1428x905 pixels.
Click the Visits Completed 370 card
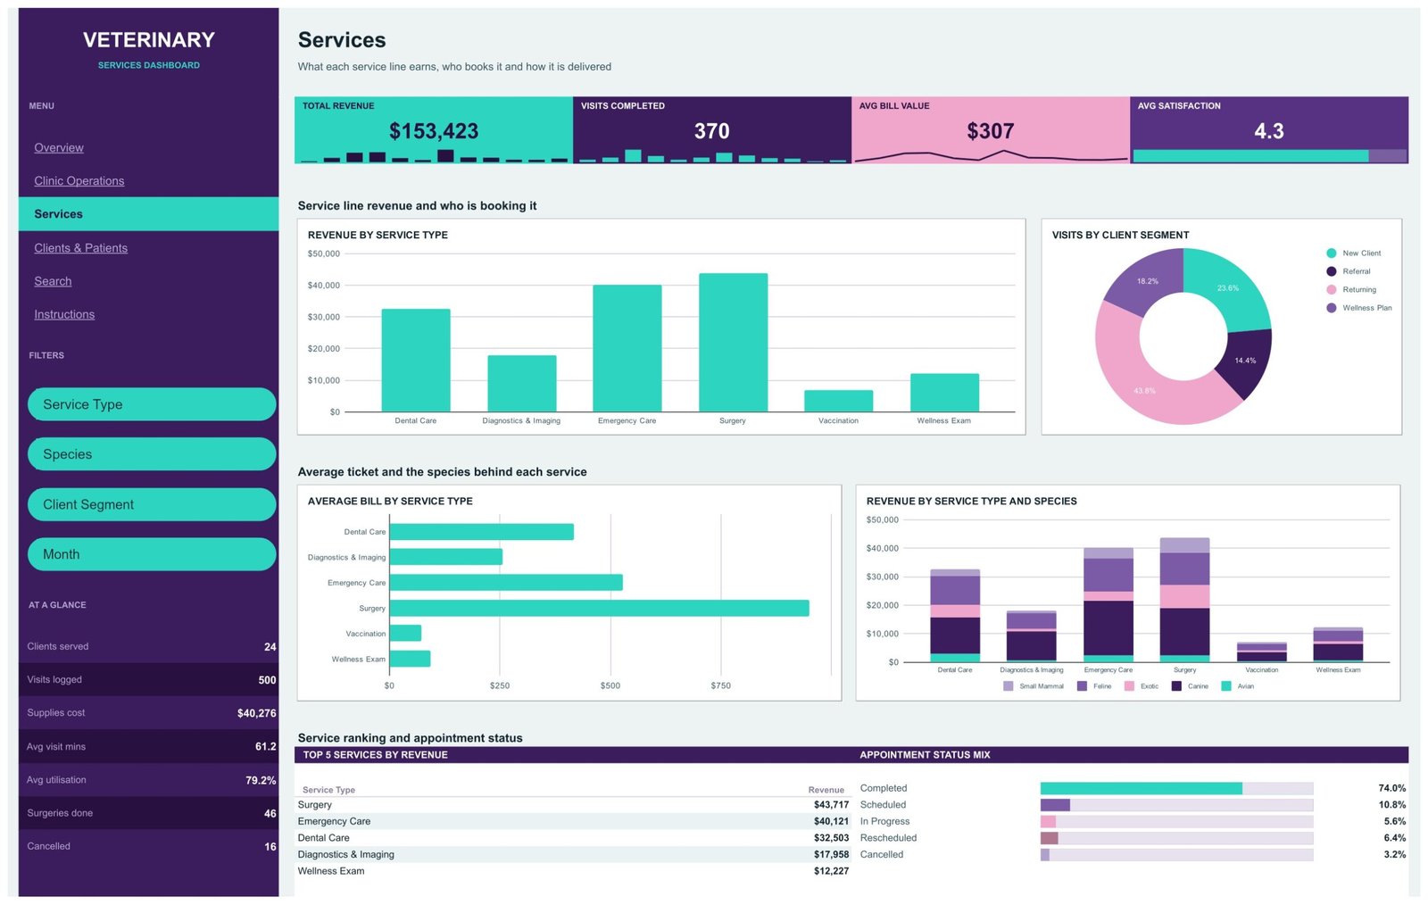point(712,130)
